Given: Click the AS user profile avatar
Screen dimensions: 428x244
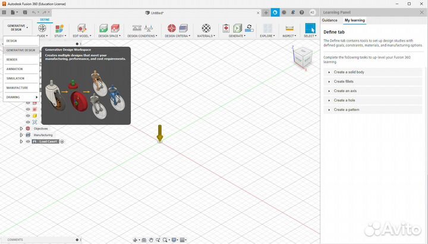Looking at the screenshot, I should pyautogui.click(x=312, y=12).
